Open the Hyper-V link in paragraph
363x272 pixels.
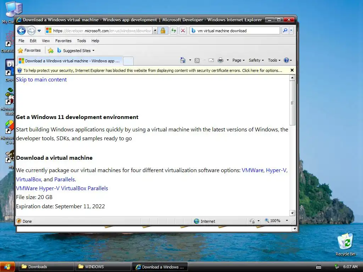pos(276,170)
